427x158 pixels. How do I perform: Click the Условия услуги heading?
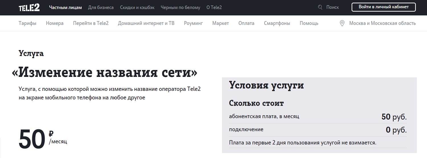point(266,85)
